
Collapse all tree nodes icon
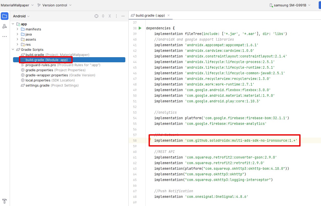110,16
